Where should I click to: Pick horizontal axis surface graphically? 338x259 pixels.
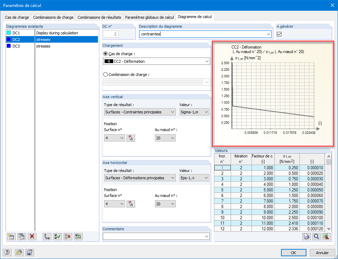pyautogui.click(x=131, y=204)
